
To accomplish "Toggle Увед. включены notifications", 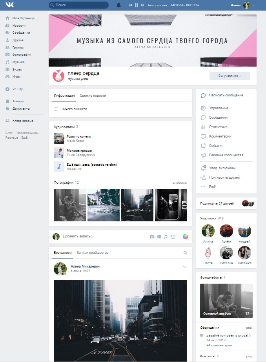I will point(222,168).
